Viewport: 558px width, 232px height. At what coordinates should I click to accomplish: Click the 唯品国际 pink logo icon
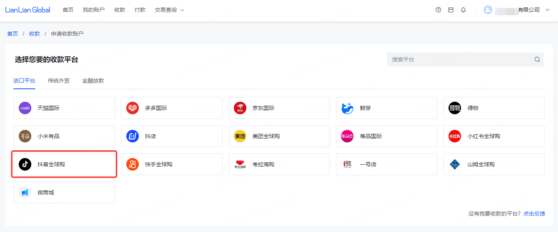point(347,136)
